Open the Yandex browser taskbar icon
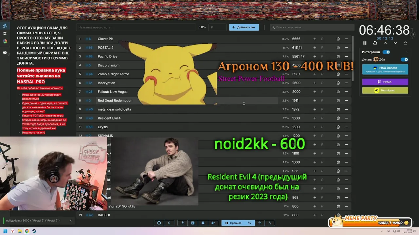 [x=12, y=231]
